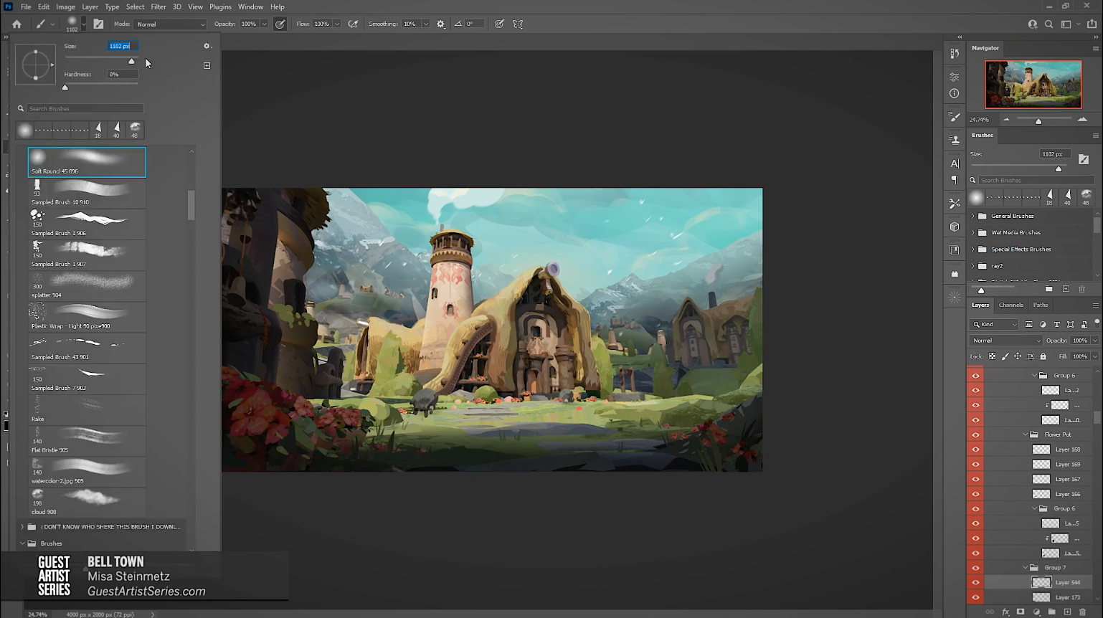Open Flow value dropdown arrow
The width and height of the screenshot is (1103, 618).
tap(336, 24)
